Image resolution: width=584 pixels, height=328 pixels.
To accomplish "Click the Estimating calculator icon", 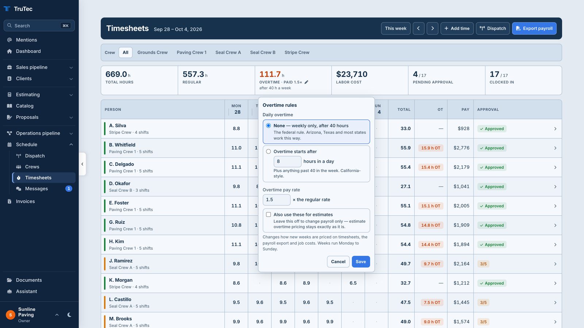I will pos(9,94).
